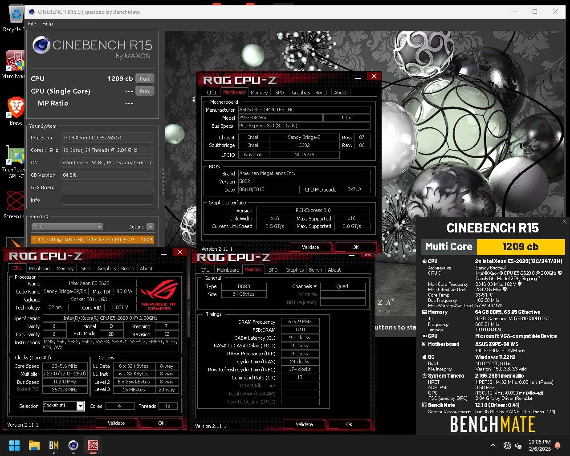Screen dimensions: 570x456
Task: Switch to Mainboard tab in CPU window
Action: point(40,269)
